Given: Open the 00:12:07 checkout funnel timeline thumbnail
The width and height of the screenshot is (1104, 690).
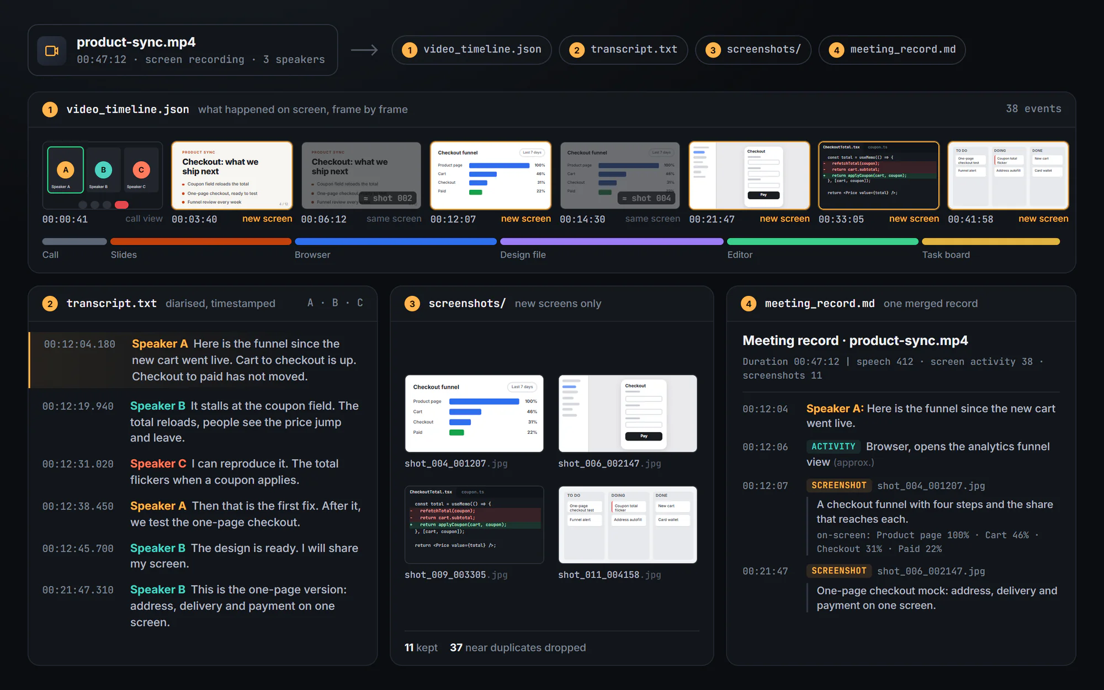Looking at the screenshot, I should tap(491, 176).
